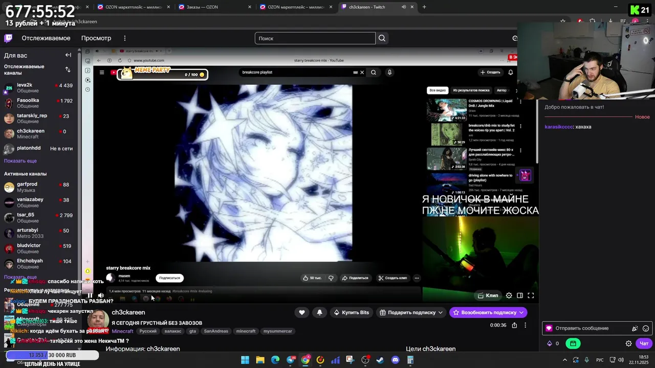
Task: Open Steam from the taskbar
Action: (x=380, y=360)
